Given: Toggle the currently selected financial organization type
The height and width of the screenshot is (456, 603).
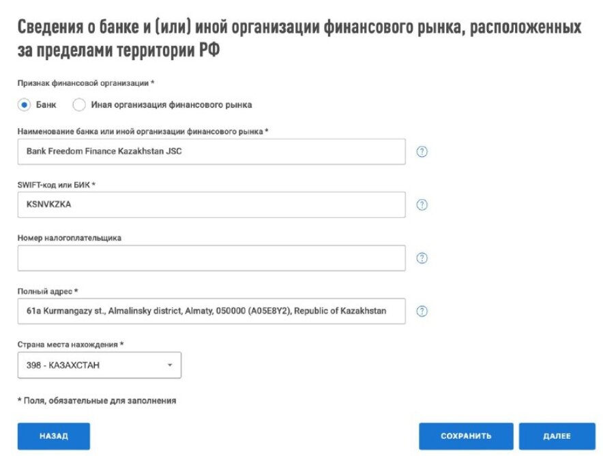Looking at the screenshot, I should [x=23, y=104].
